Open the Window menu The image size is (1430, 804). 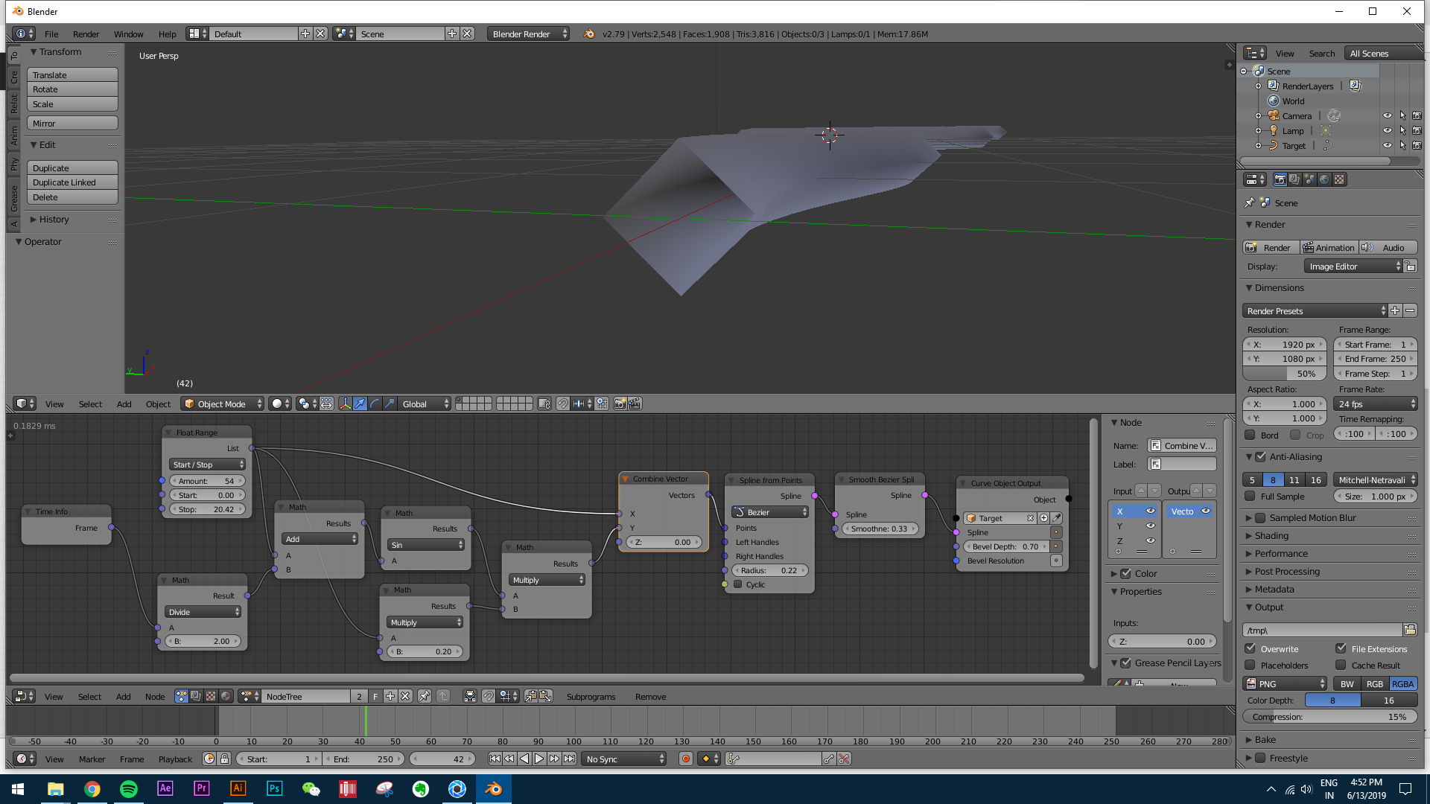click(x=128, y=34)
